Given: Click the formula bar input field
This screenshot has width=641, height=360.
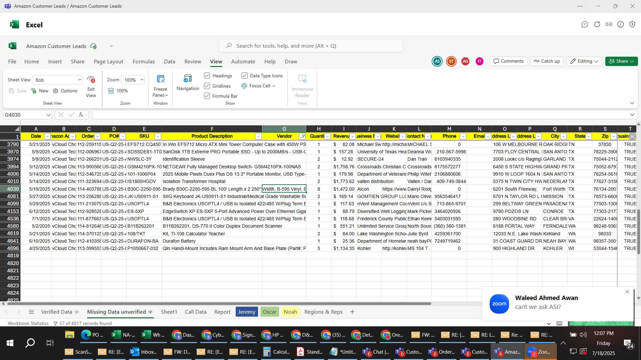Looking at the screenshot, I should 361,115.
